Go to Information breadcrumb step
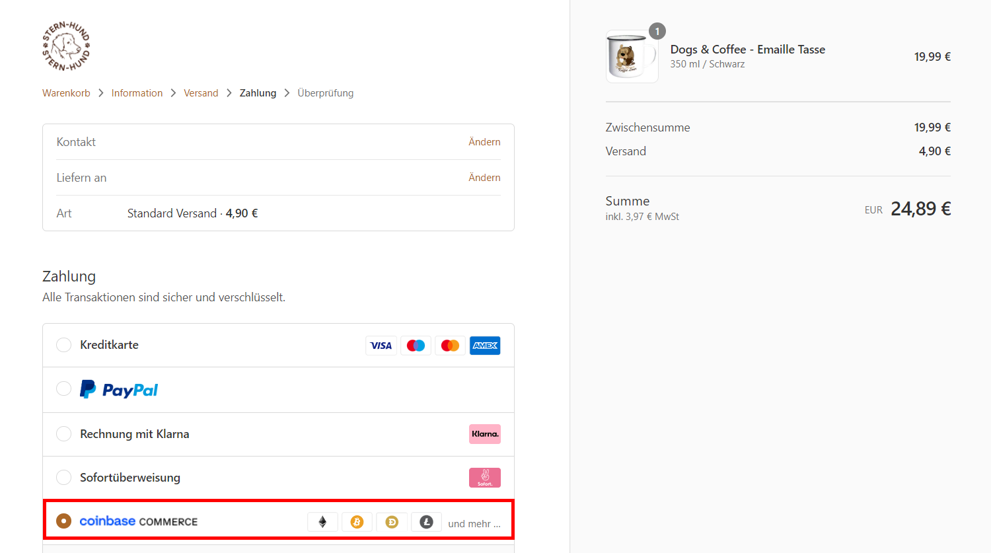This screenshot has height=553, width=991. point(137,93)
